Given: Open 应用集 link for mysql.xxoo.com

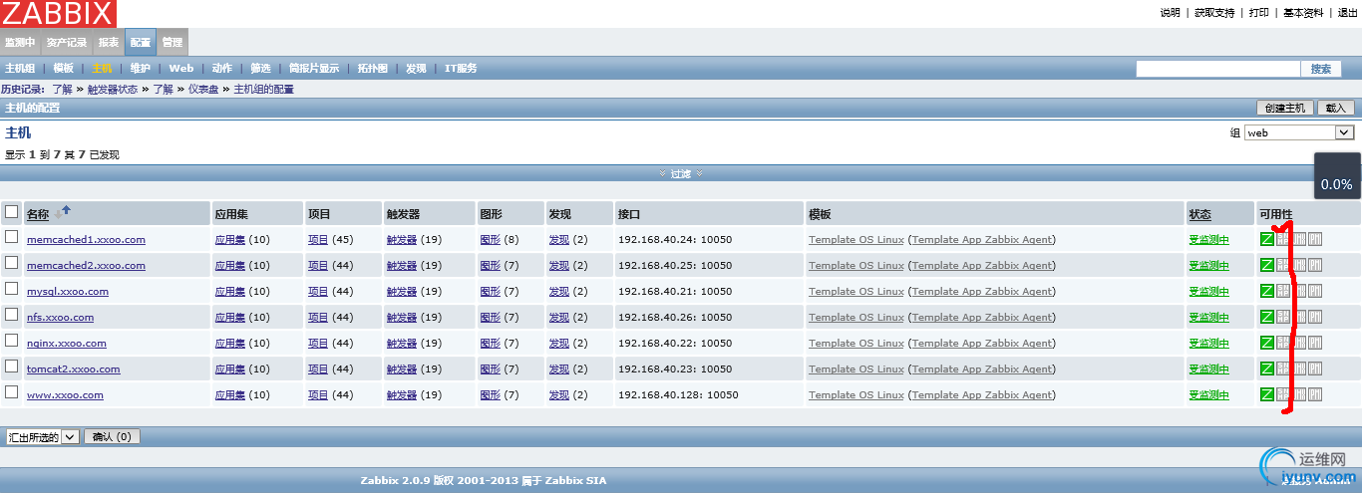Looking at the screenshot, I should 230,292.
